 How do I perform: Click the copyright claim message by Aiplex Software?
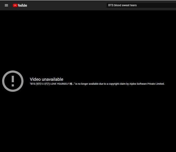(97, 84)
